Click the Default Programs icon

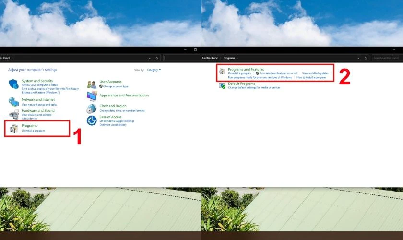[222, 85]
